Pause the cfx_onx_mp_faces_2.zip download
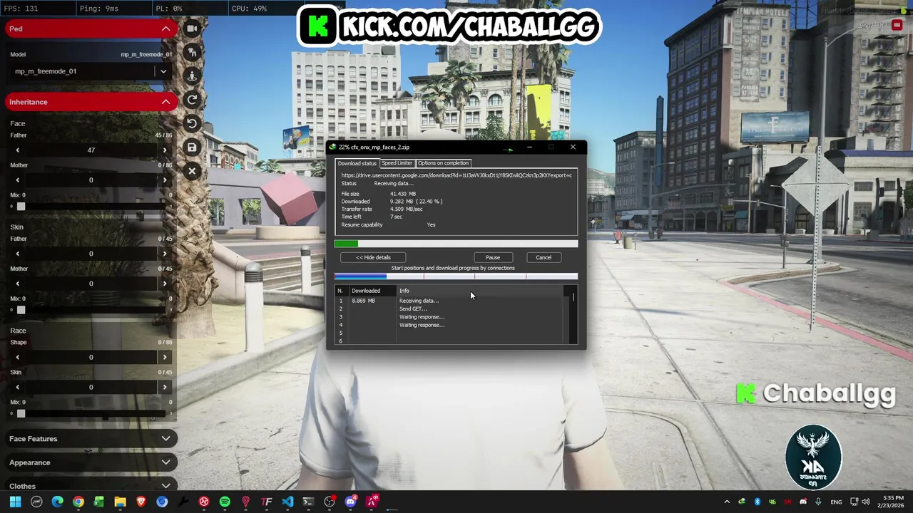913x513 pixels. 493,257
